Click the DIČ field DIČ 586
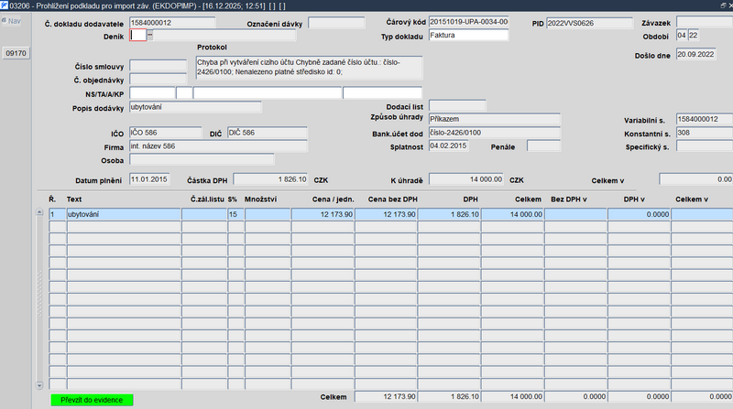This screenshot has width=733, height=409. coord(268,133)
